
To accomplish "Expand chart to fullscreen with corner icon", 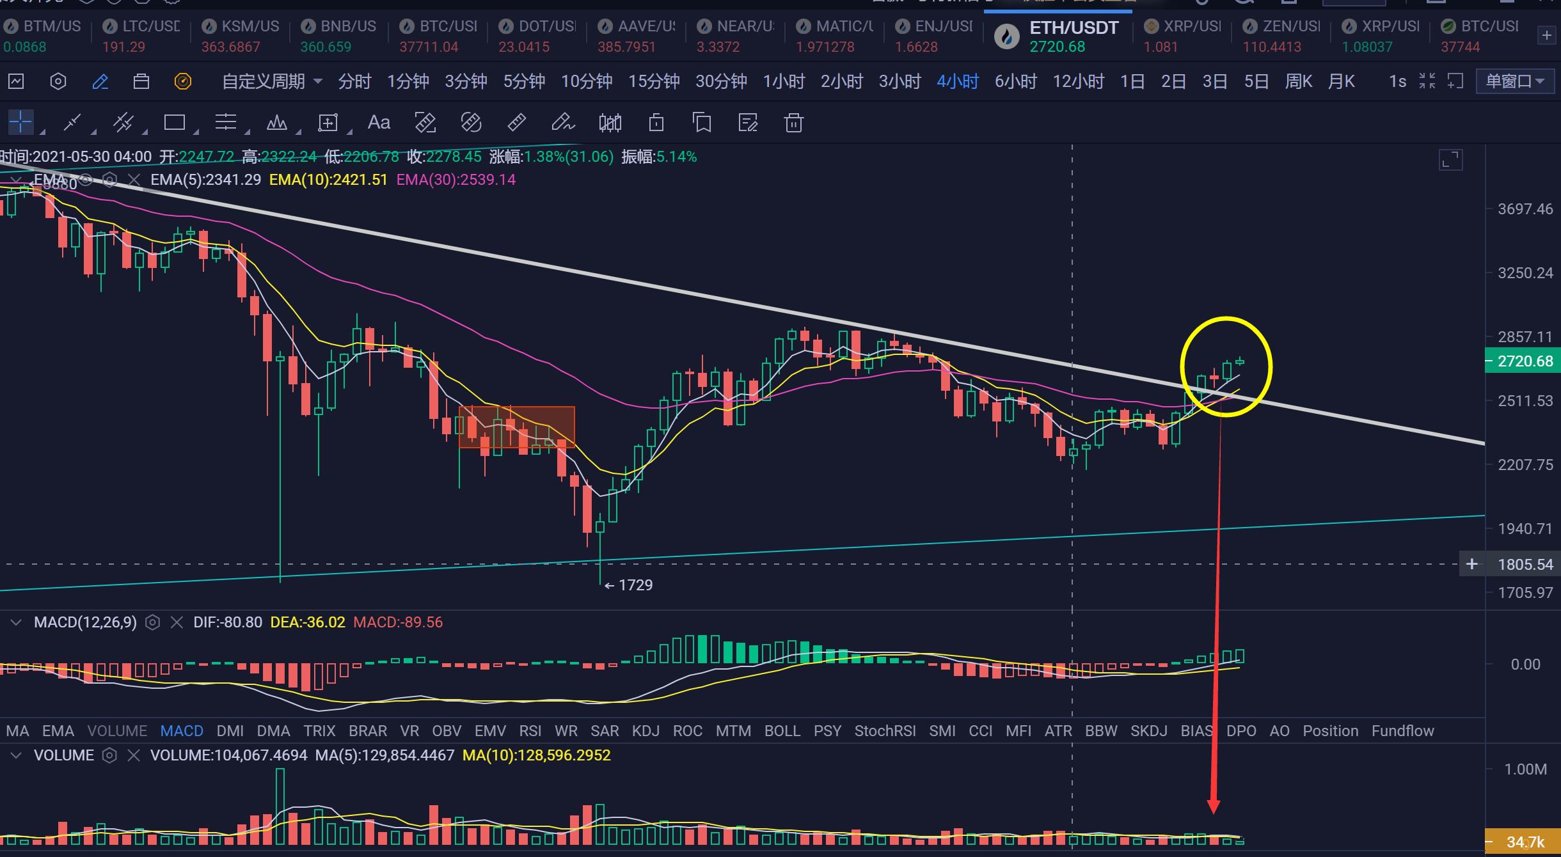I will coord(1450,160).
